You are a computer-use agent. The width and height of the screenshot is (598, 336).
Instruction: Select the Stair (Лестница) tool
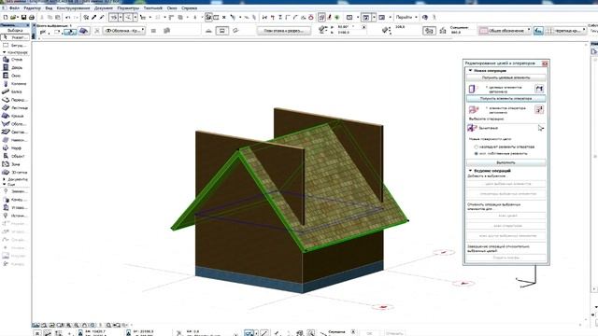click(15, 108)
